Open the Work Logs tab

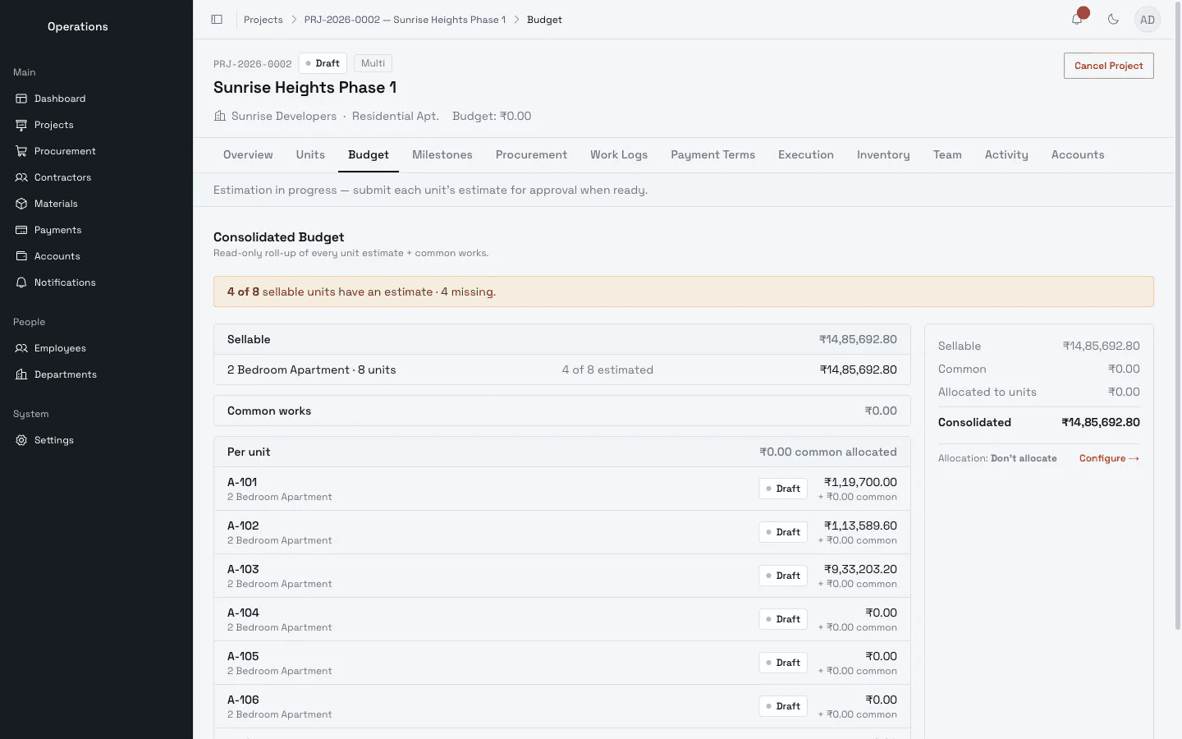tap(619, 154)
